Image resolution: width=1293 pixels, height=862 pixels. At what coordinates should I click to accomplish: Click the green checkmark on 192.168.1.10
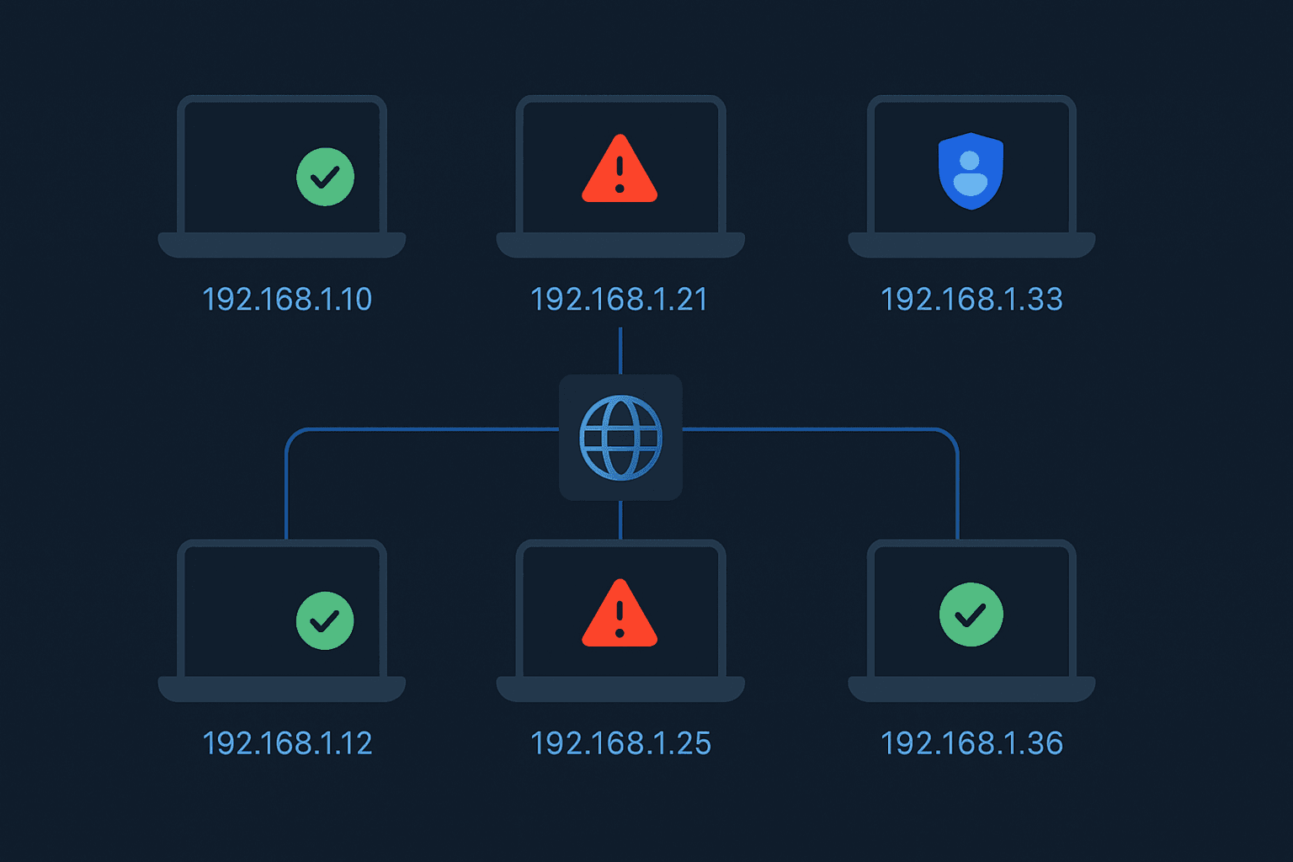pyautogui.click(x=324, y=178)
